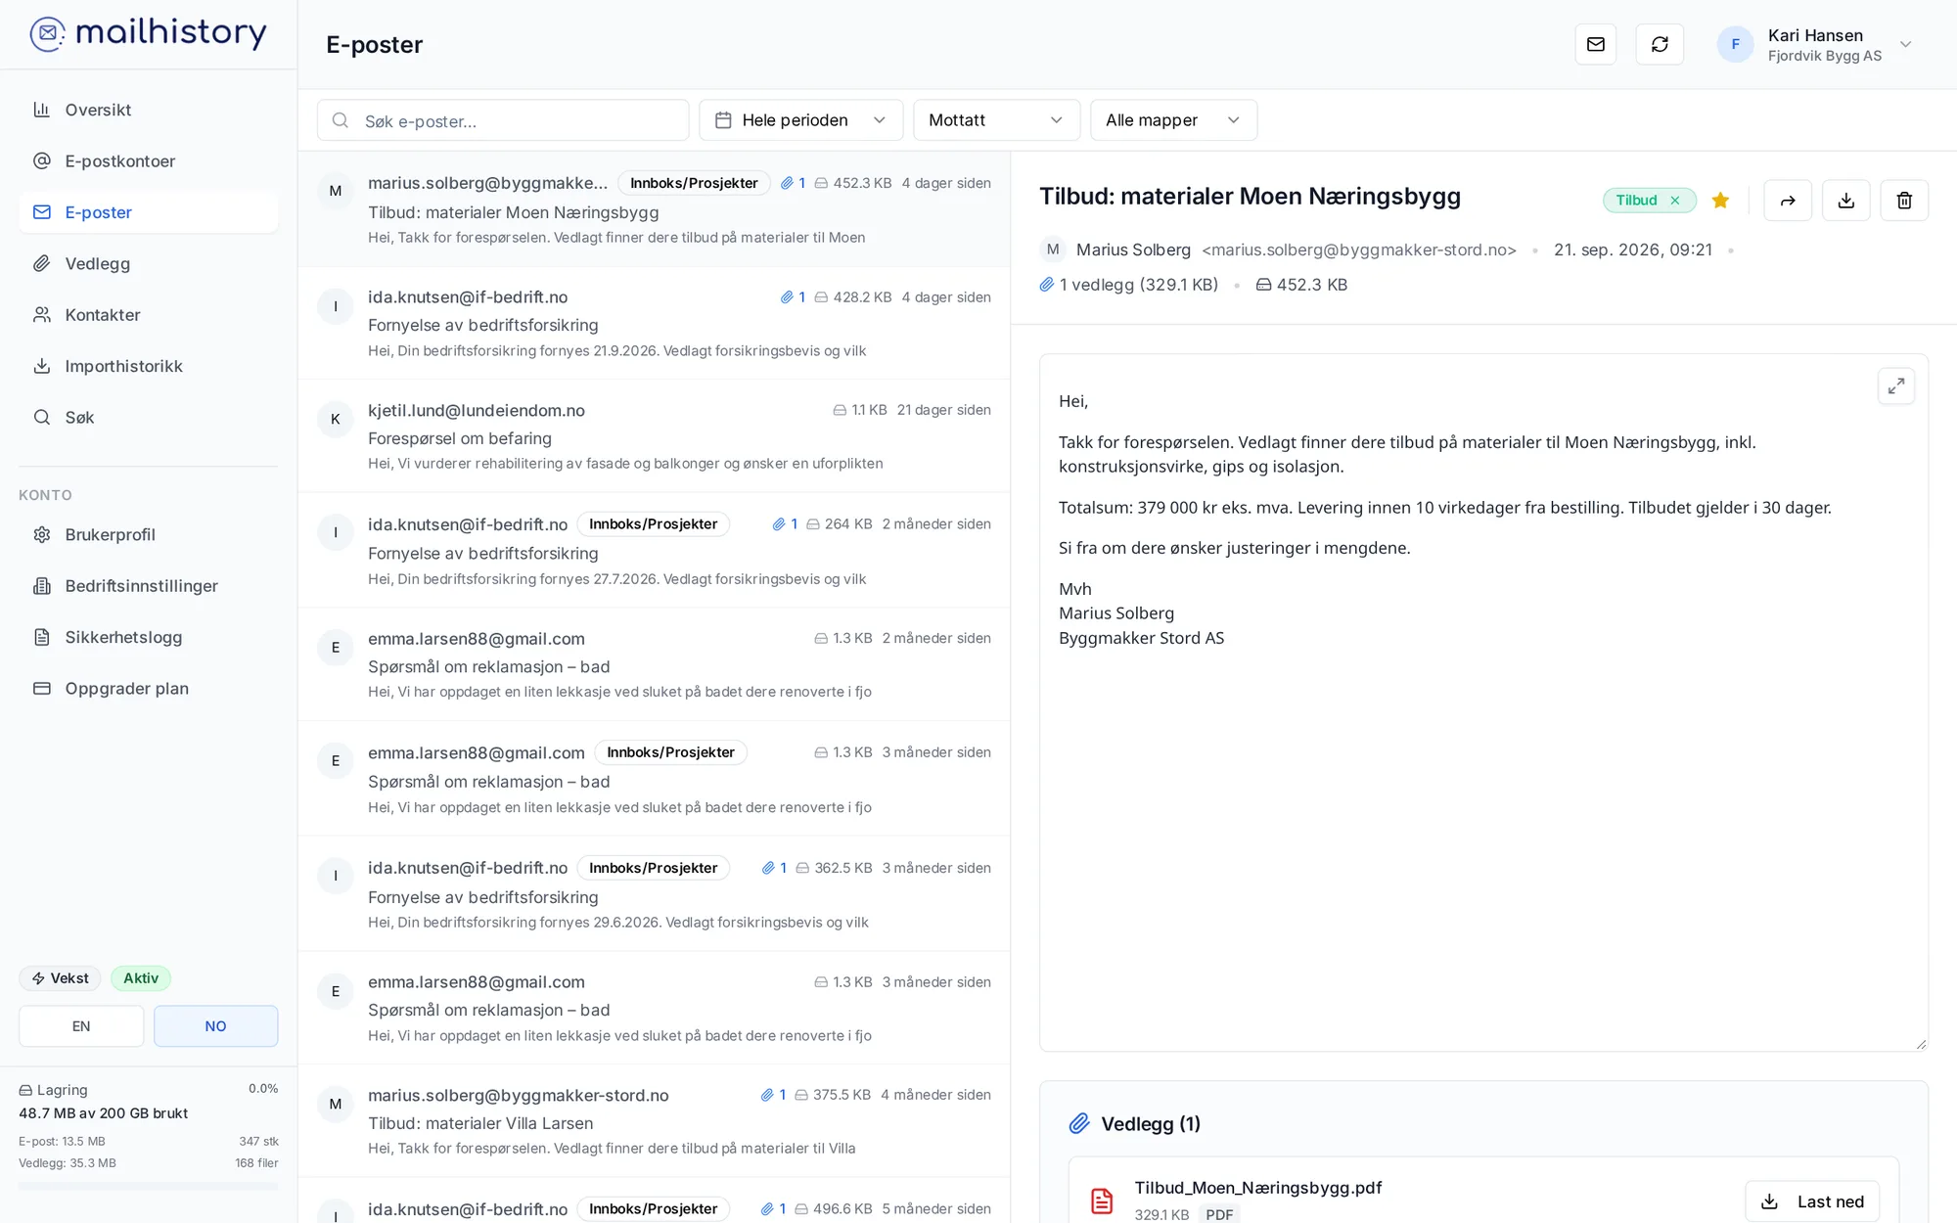Click the refresh sync icon
This screenshot has height=1223, width=1957.
(1660, 44)
